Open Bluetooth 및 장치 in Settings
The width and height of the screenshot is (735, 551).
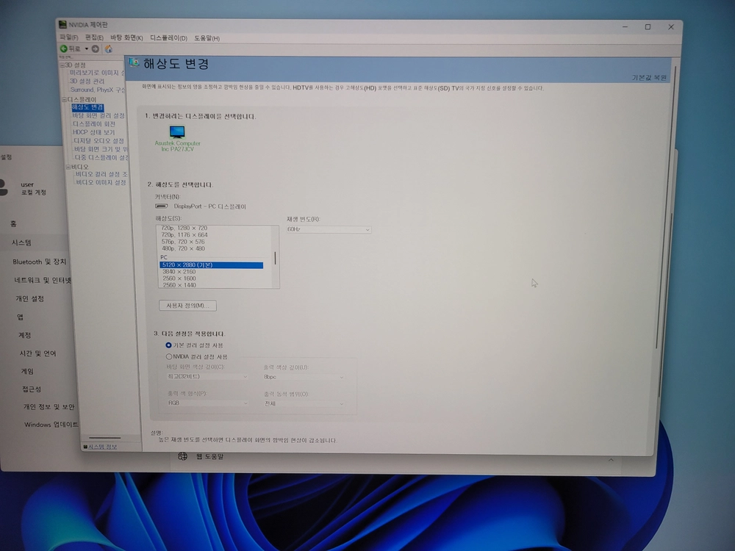click(x=40, y=262)
